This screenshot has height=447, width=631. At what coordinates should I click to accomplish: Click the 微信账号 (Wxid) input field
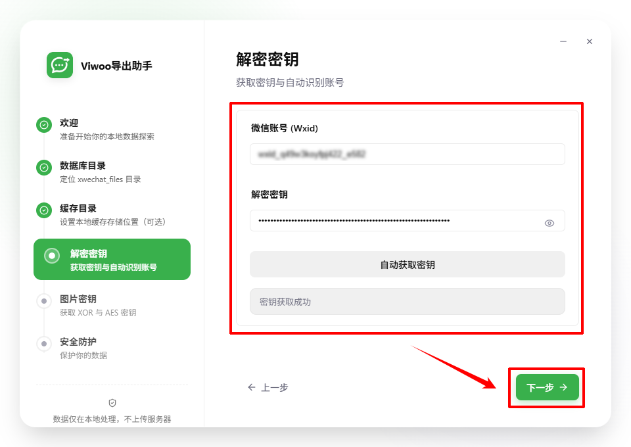pos(408,154)
